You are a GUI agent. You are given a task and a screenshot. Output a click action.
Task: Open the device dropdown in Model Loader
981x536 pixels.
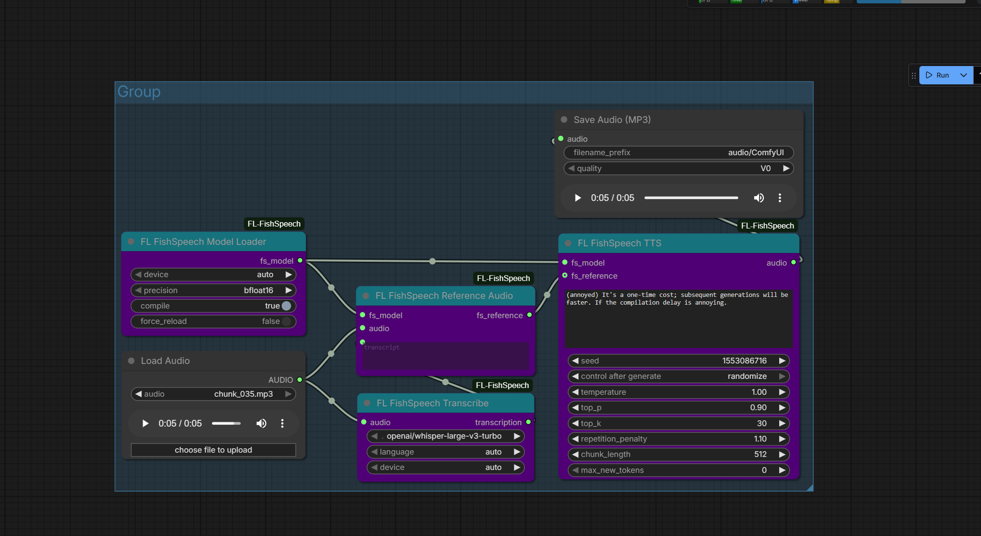point(213,274)
